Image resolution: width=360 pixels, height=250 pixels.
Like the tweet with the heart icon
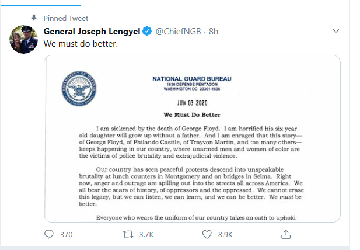point(207,235)
